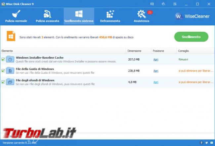Click the File degli sfondi di Windows folder icon
Viewport: 215px width, 146px height.
[10, 82]
